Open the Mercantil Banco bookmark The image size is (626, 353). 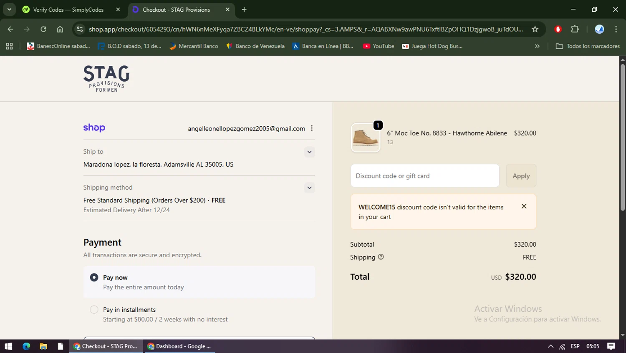click(194, 46)
